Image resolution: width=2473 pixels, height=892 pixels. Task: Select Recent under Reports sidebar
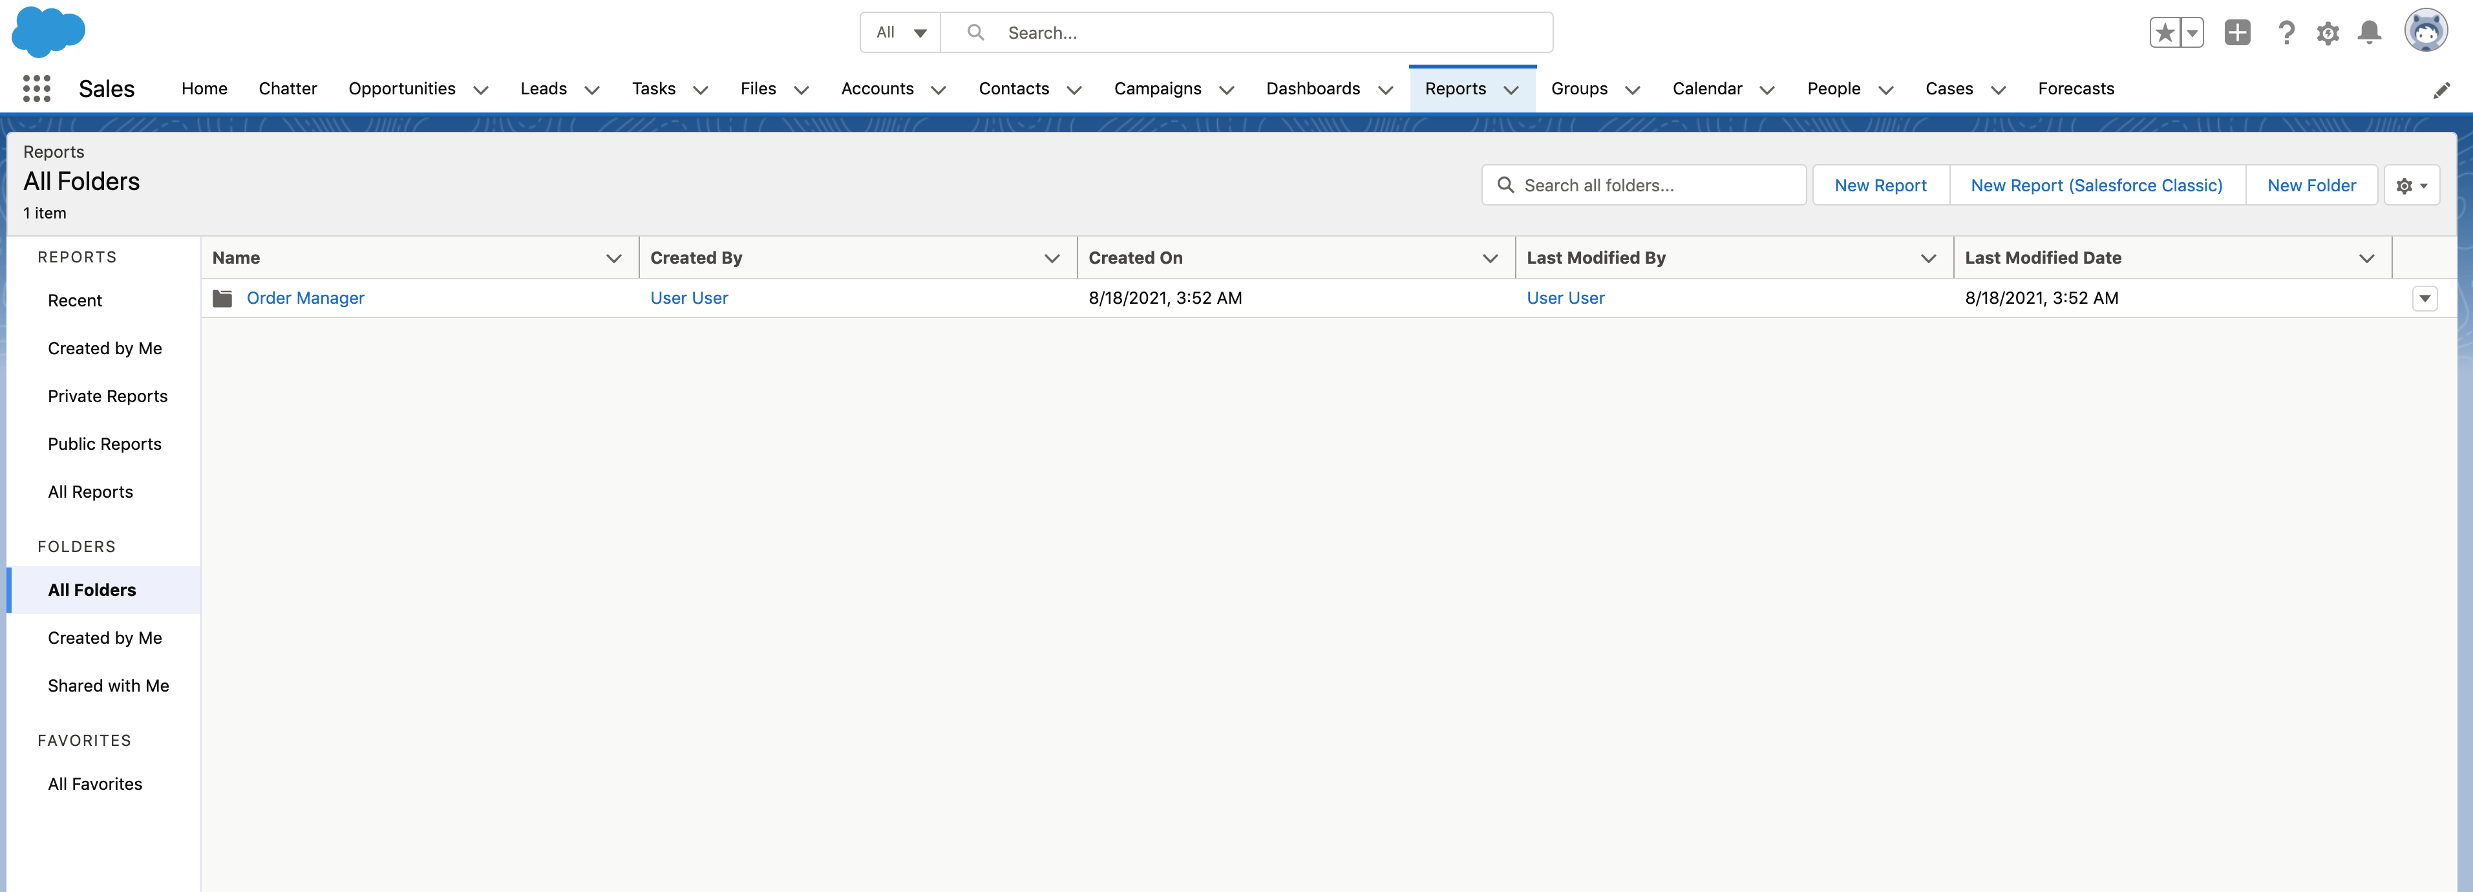[75, 301]
